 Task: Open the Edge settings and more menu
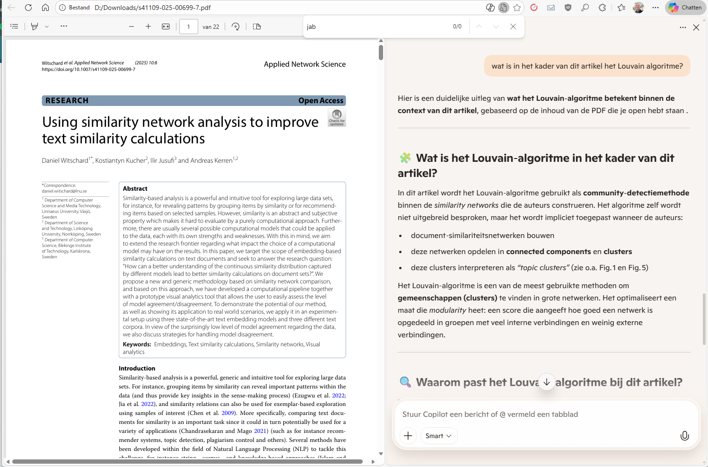(655, 8)
